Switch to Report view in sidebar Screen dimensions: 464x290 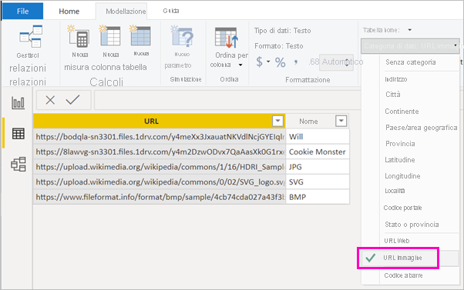pyautogui.click(x=18, y=103)
